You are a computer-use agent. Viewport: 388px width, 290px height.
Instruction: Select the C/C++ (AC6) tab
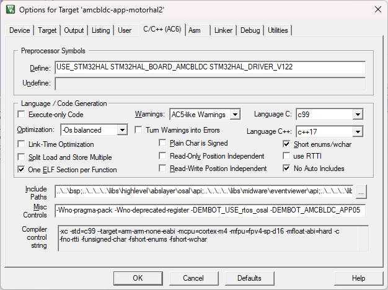pyautogui.click(x=162, y=30)
